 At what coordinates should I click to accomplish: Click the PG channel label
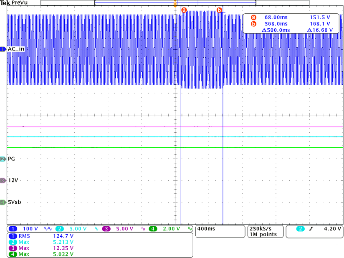click(11, 159)
